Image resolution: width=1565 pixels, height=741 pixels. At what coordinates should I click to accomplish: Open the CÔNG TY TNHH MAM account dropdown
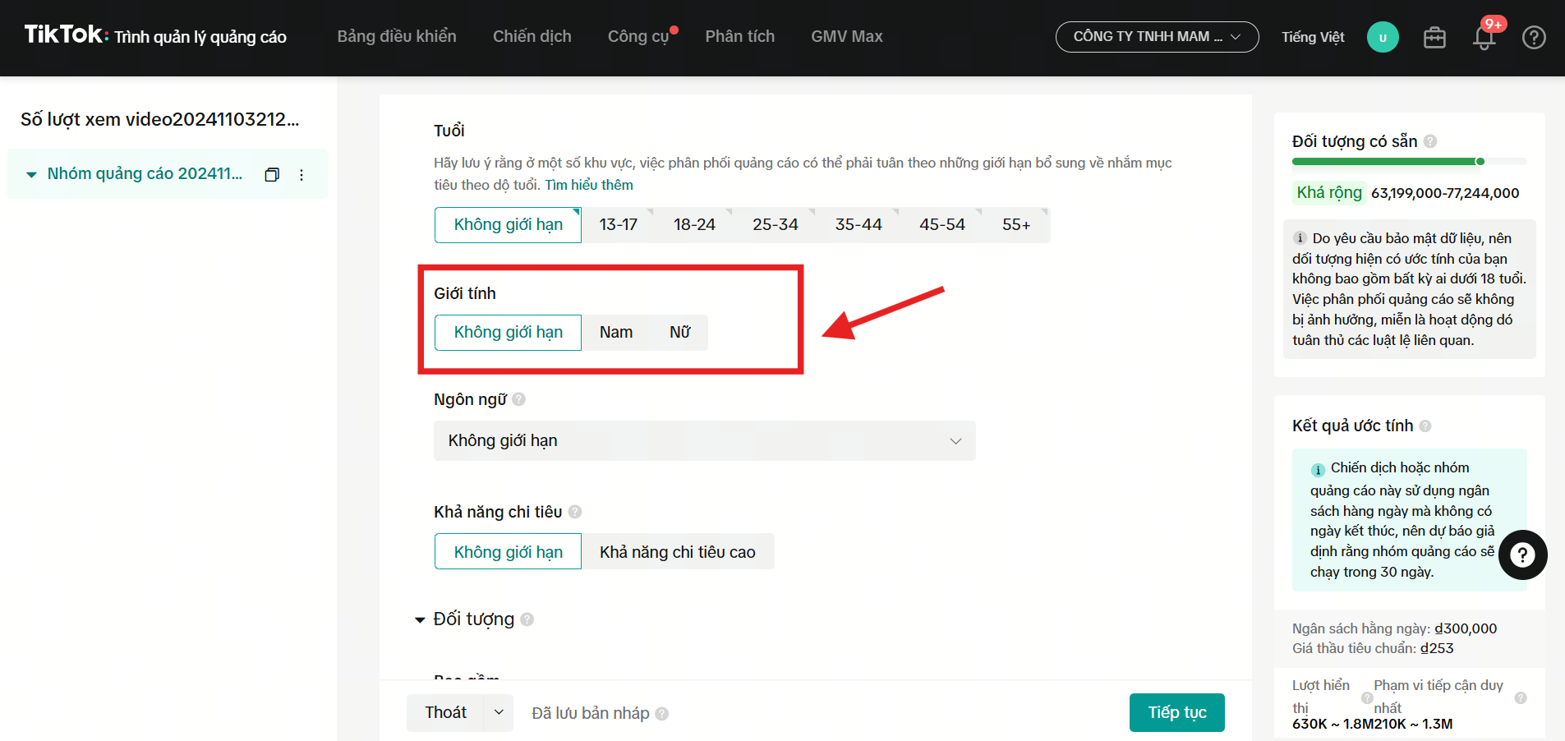[1157, 37]
